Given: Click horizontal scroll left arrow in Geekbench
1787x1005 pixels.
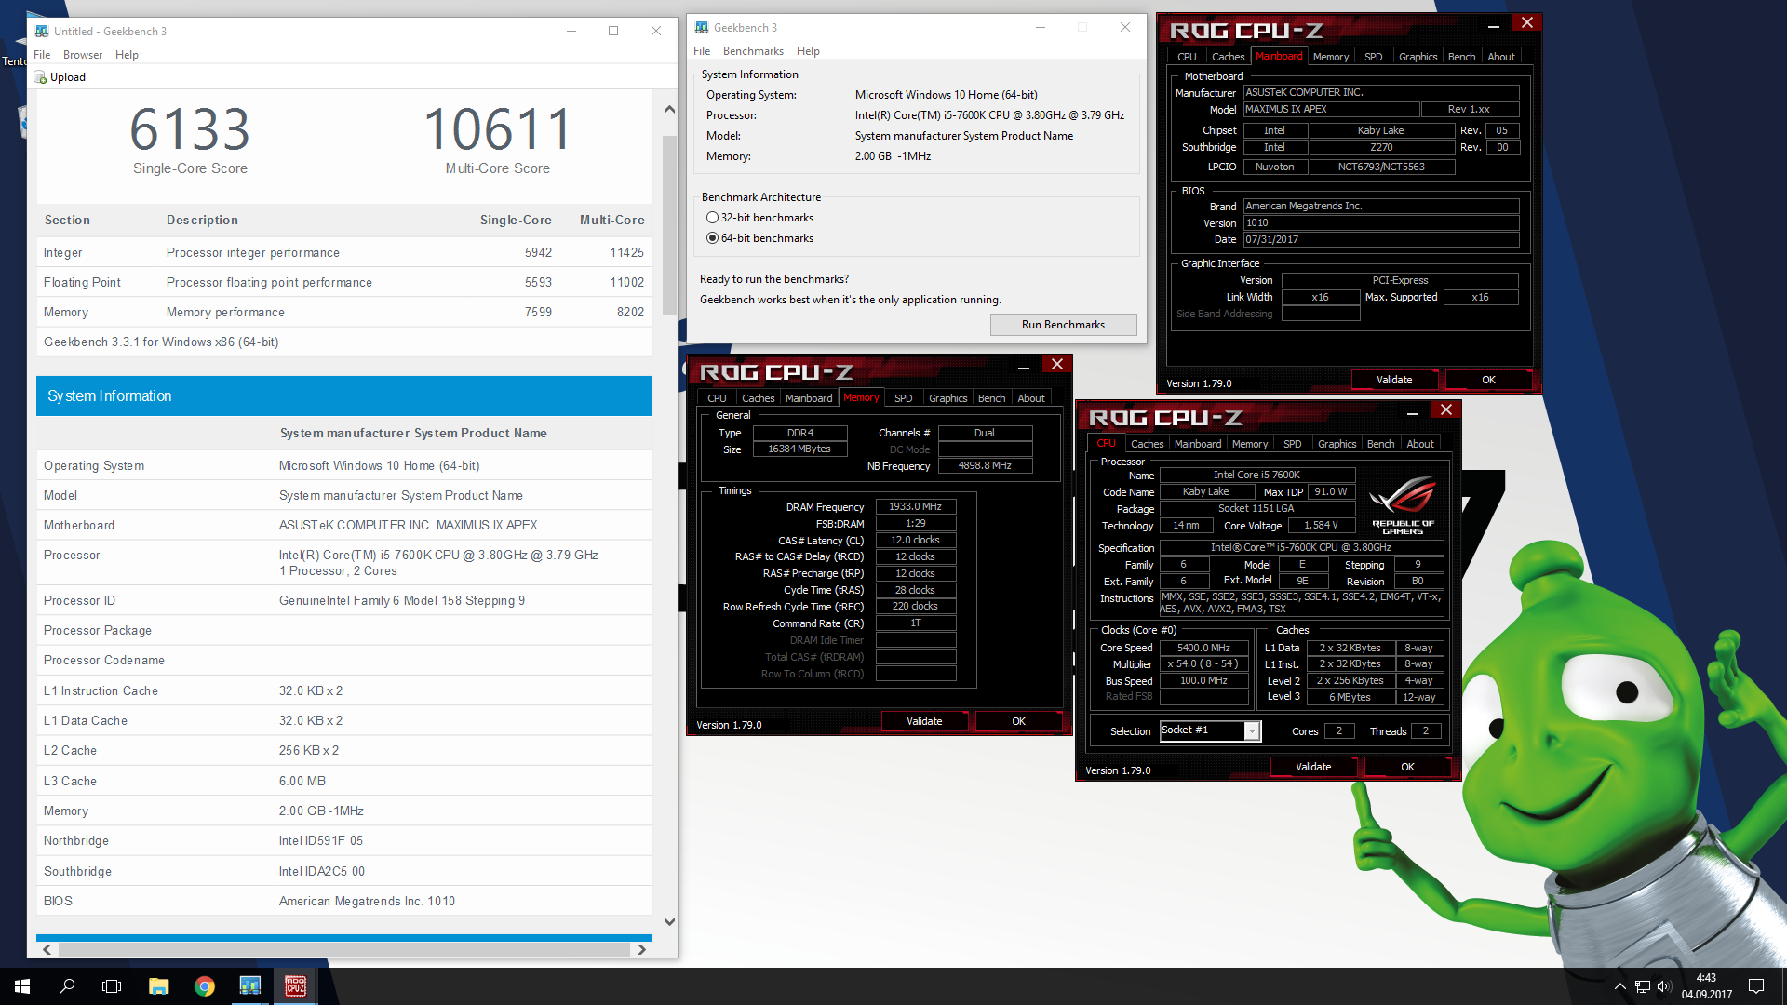Looking at the screenshot, I should coord(47,950).
